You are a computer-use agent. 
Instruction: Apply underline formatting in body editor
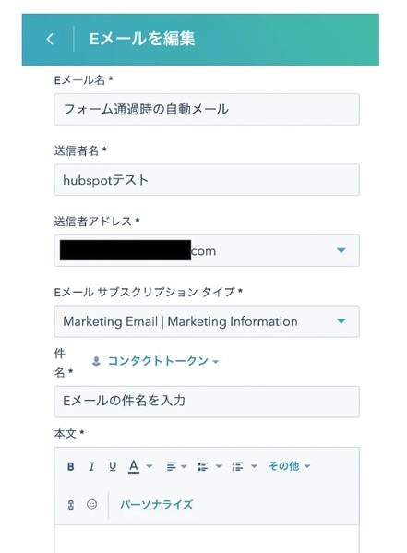point(113,466)
